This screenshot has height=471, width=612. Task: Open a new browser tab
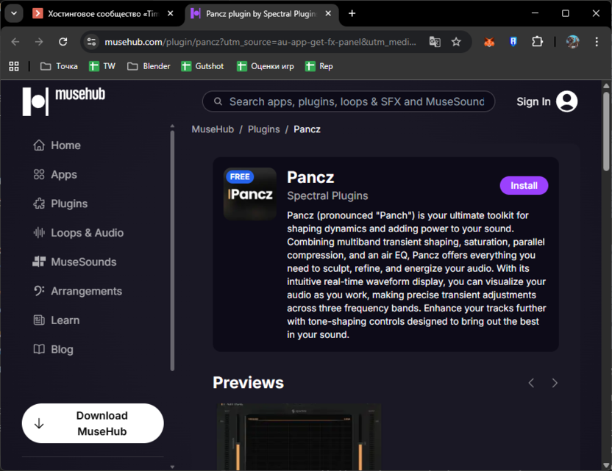pyautogui.click(x=352, y=14)
